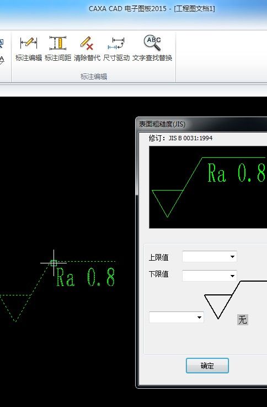Click the 确定 confirm button
Image resolution: width=267 pixels, height=407 pixels.
pos(207,366)
